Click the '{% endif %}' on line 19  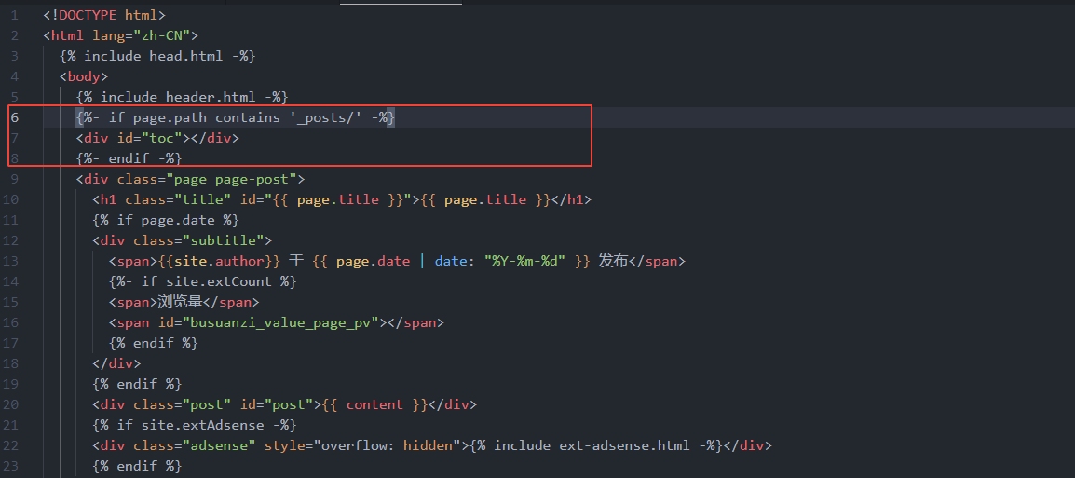click(137, 386)
